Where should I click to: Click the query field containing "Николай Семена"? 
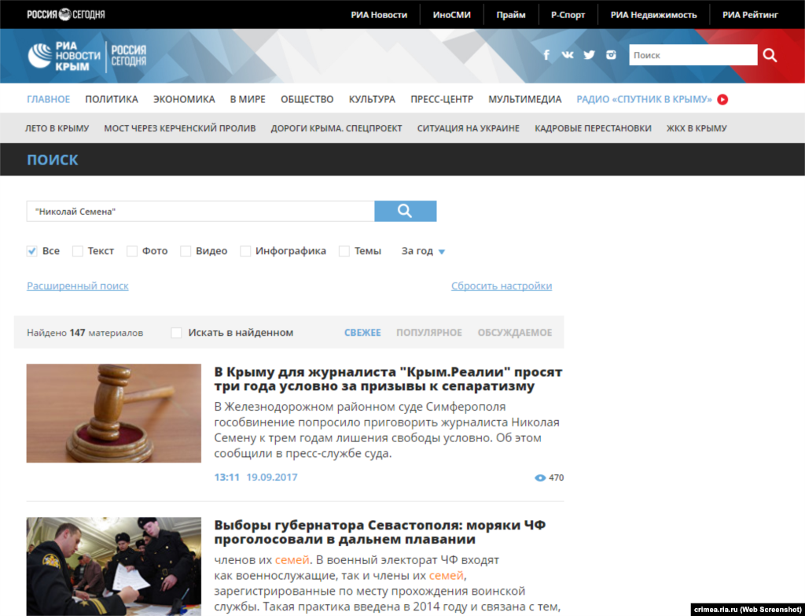[x=200, y=212]
